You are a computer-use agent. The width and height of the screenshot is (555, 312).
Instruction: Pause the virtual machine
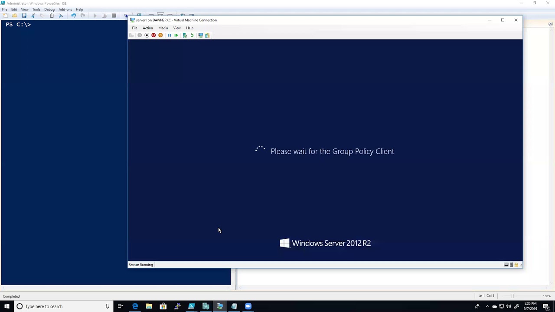(169, 35)
